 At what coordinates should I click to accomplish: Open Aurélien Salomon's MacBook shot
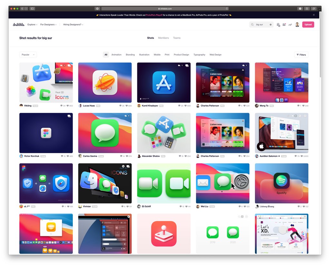coord(282,133)
